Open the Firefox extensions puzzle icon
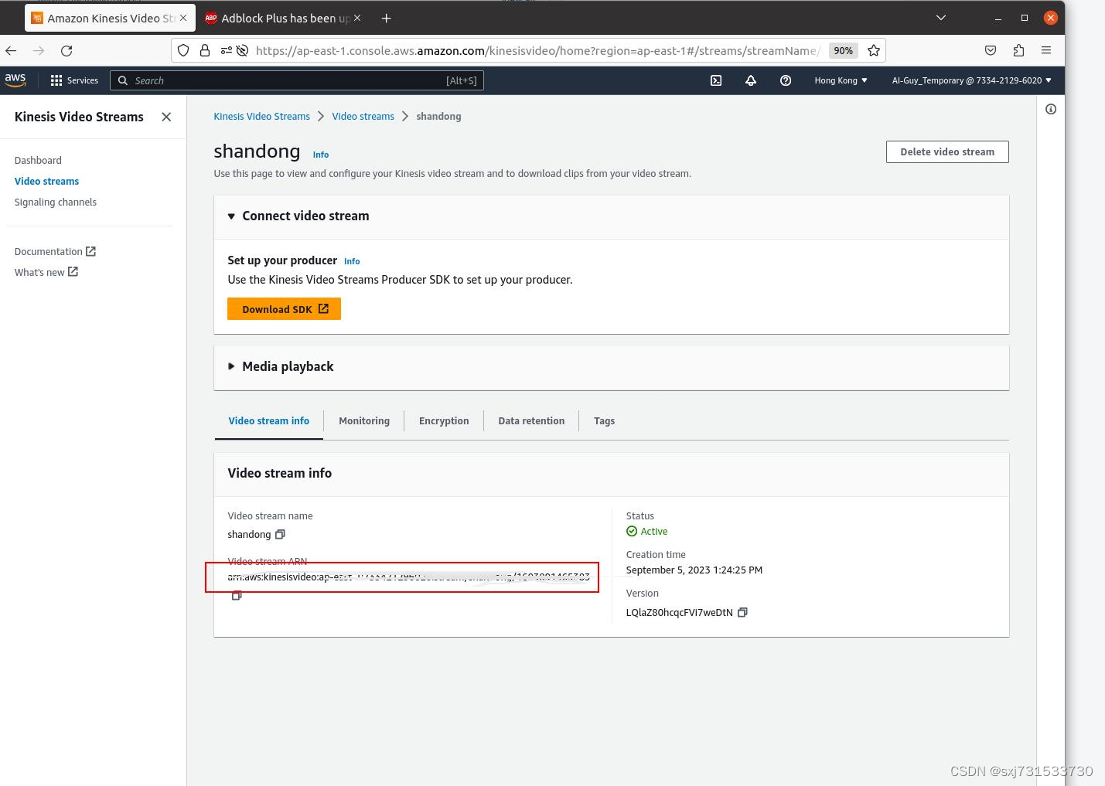Viewport: 1105px width, 786px height. [1018, 50]
